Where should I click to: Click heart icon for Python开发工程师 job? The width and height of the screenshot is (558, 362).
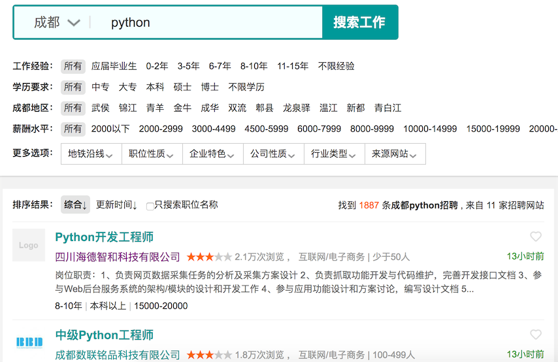[536, 237]
